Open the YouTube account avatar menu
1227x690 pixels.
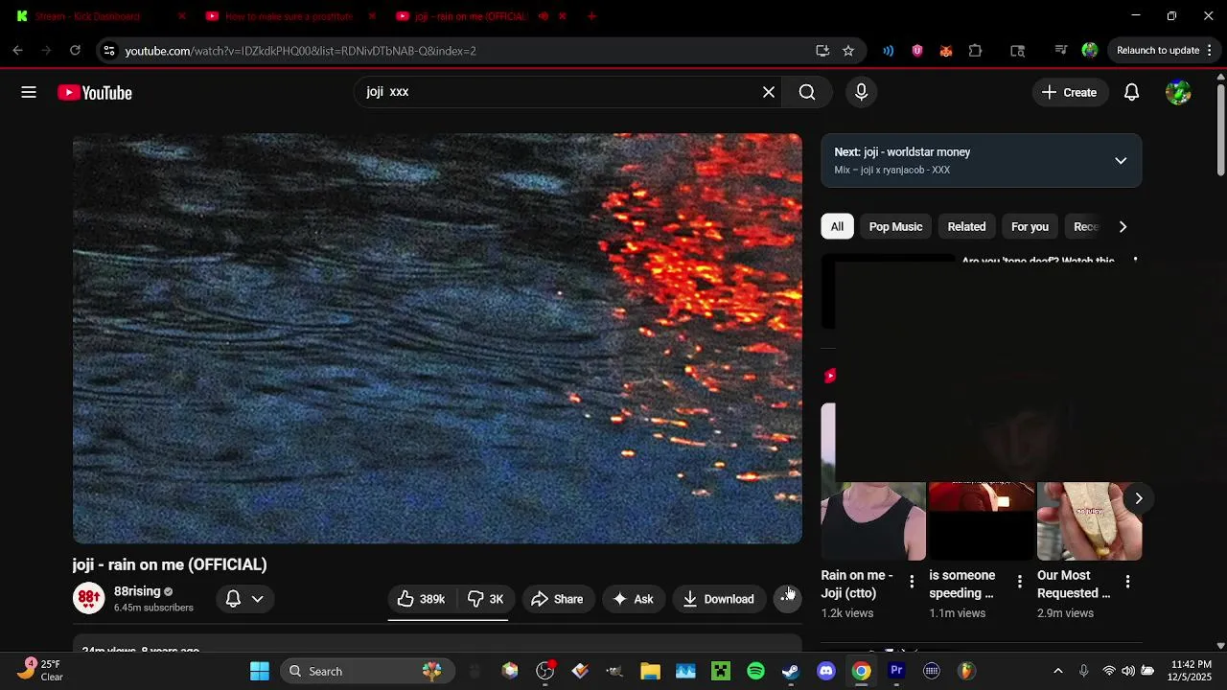[x=1178, y=92]
